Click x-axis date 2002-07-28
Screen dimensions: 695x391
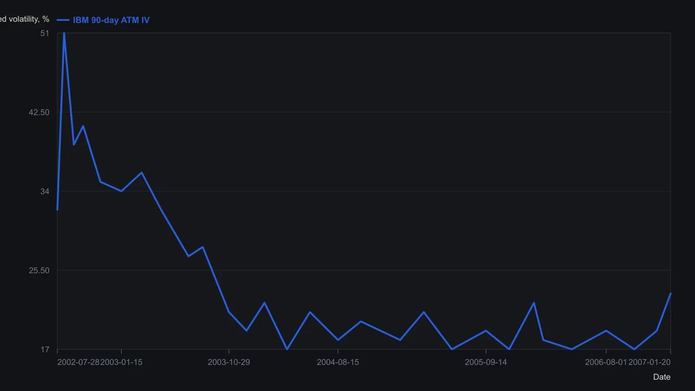click(x=79, y=362)
